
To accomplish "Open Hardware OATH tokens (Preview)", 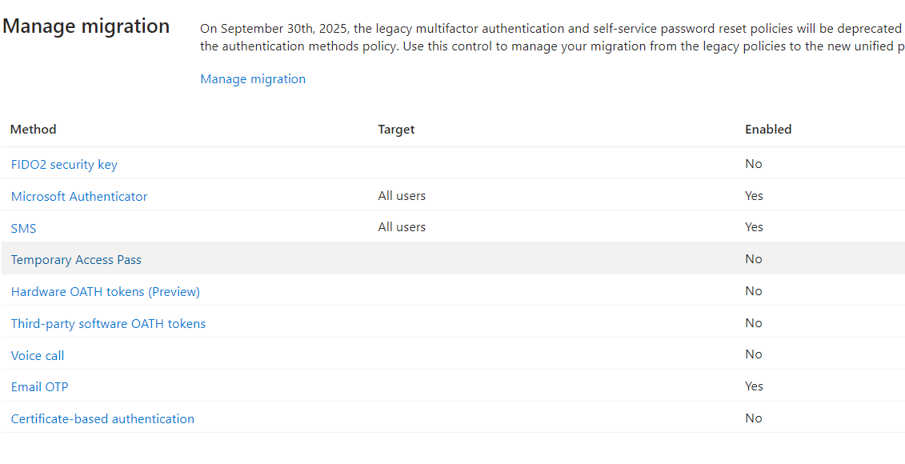I will [106, 291].
